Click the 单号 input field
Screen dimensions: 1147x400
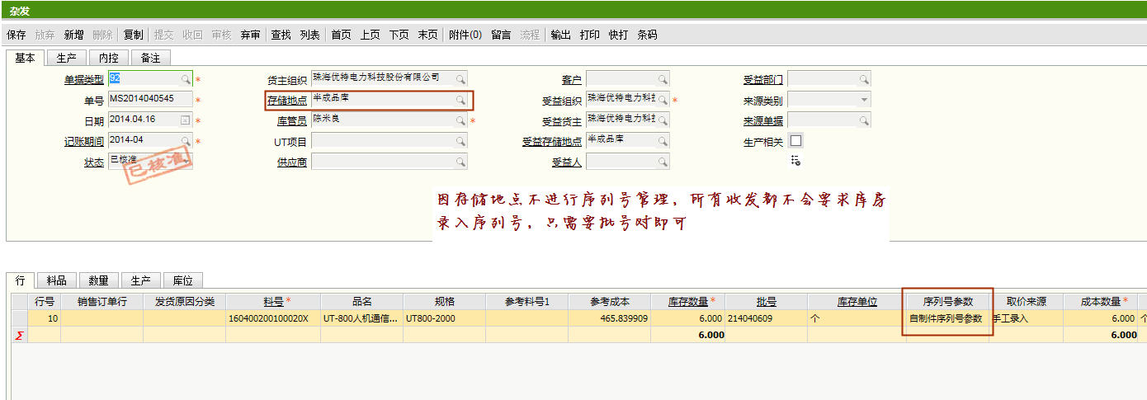[x=150, y=100]
